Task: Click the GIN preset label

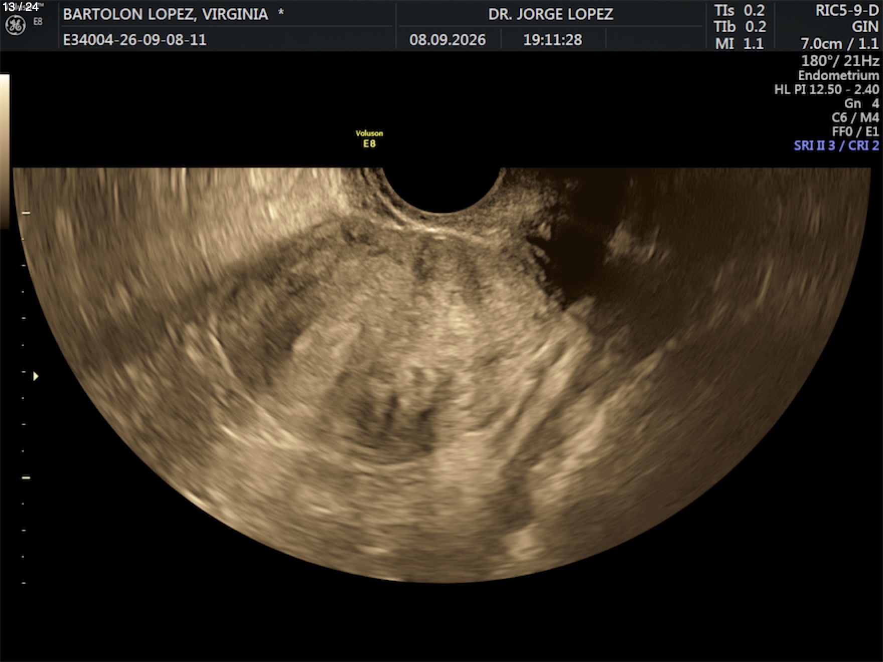Action: [x=865, y=27]
